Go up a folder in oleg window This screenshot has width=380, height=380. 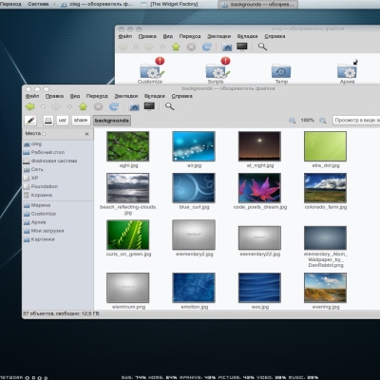(176, 47)
